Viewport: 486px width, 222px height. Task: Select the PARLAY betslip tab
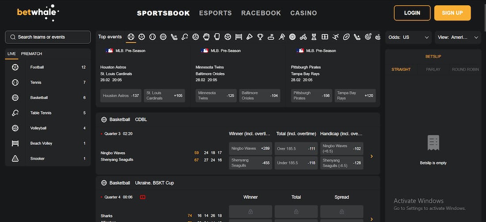click(x=433, y=69)
